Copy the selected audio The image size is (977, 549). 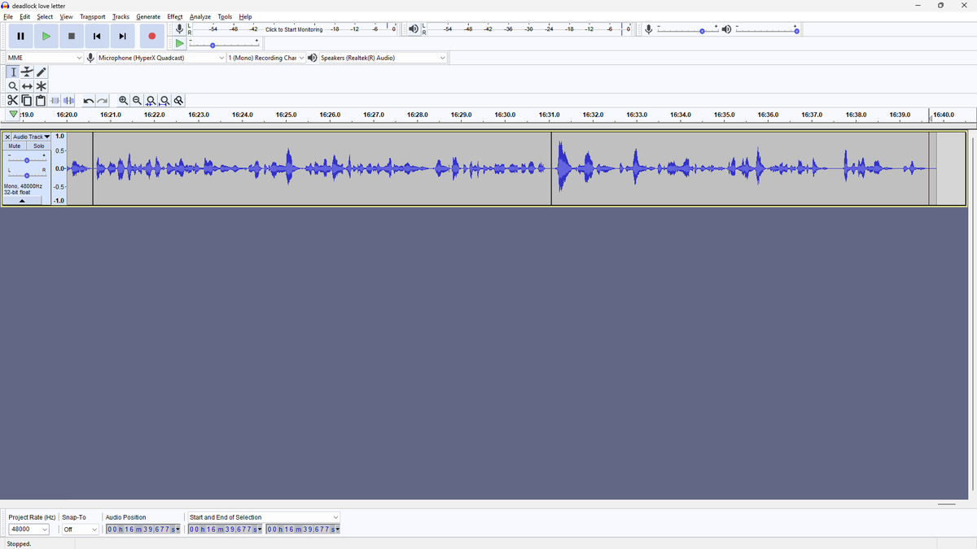tap(26, 101)
